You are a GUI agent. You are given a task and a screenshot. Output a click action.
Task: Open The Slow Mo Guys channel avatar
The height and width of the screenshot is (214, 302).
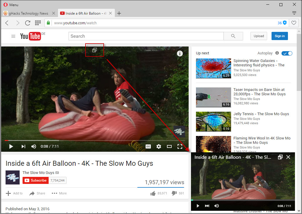coord(13,177)
